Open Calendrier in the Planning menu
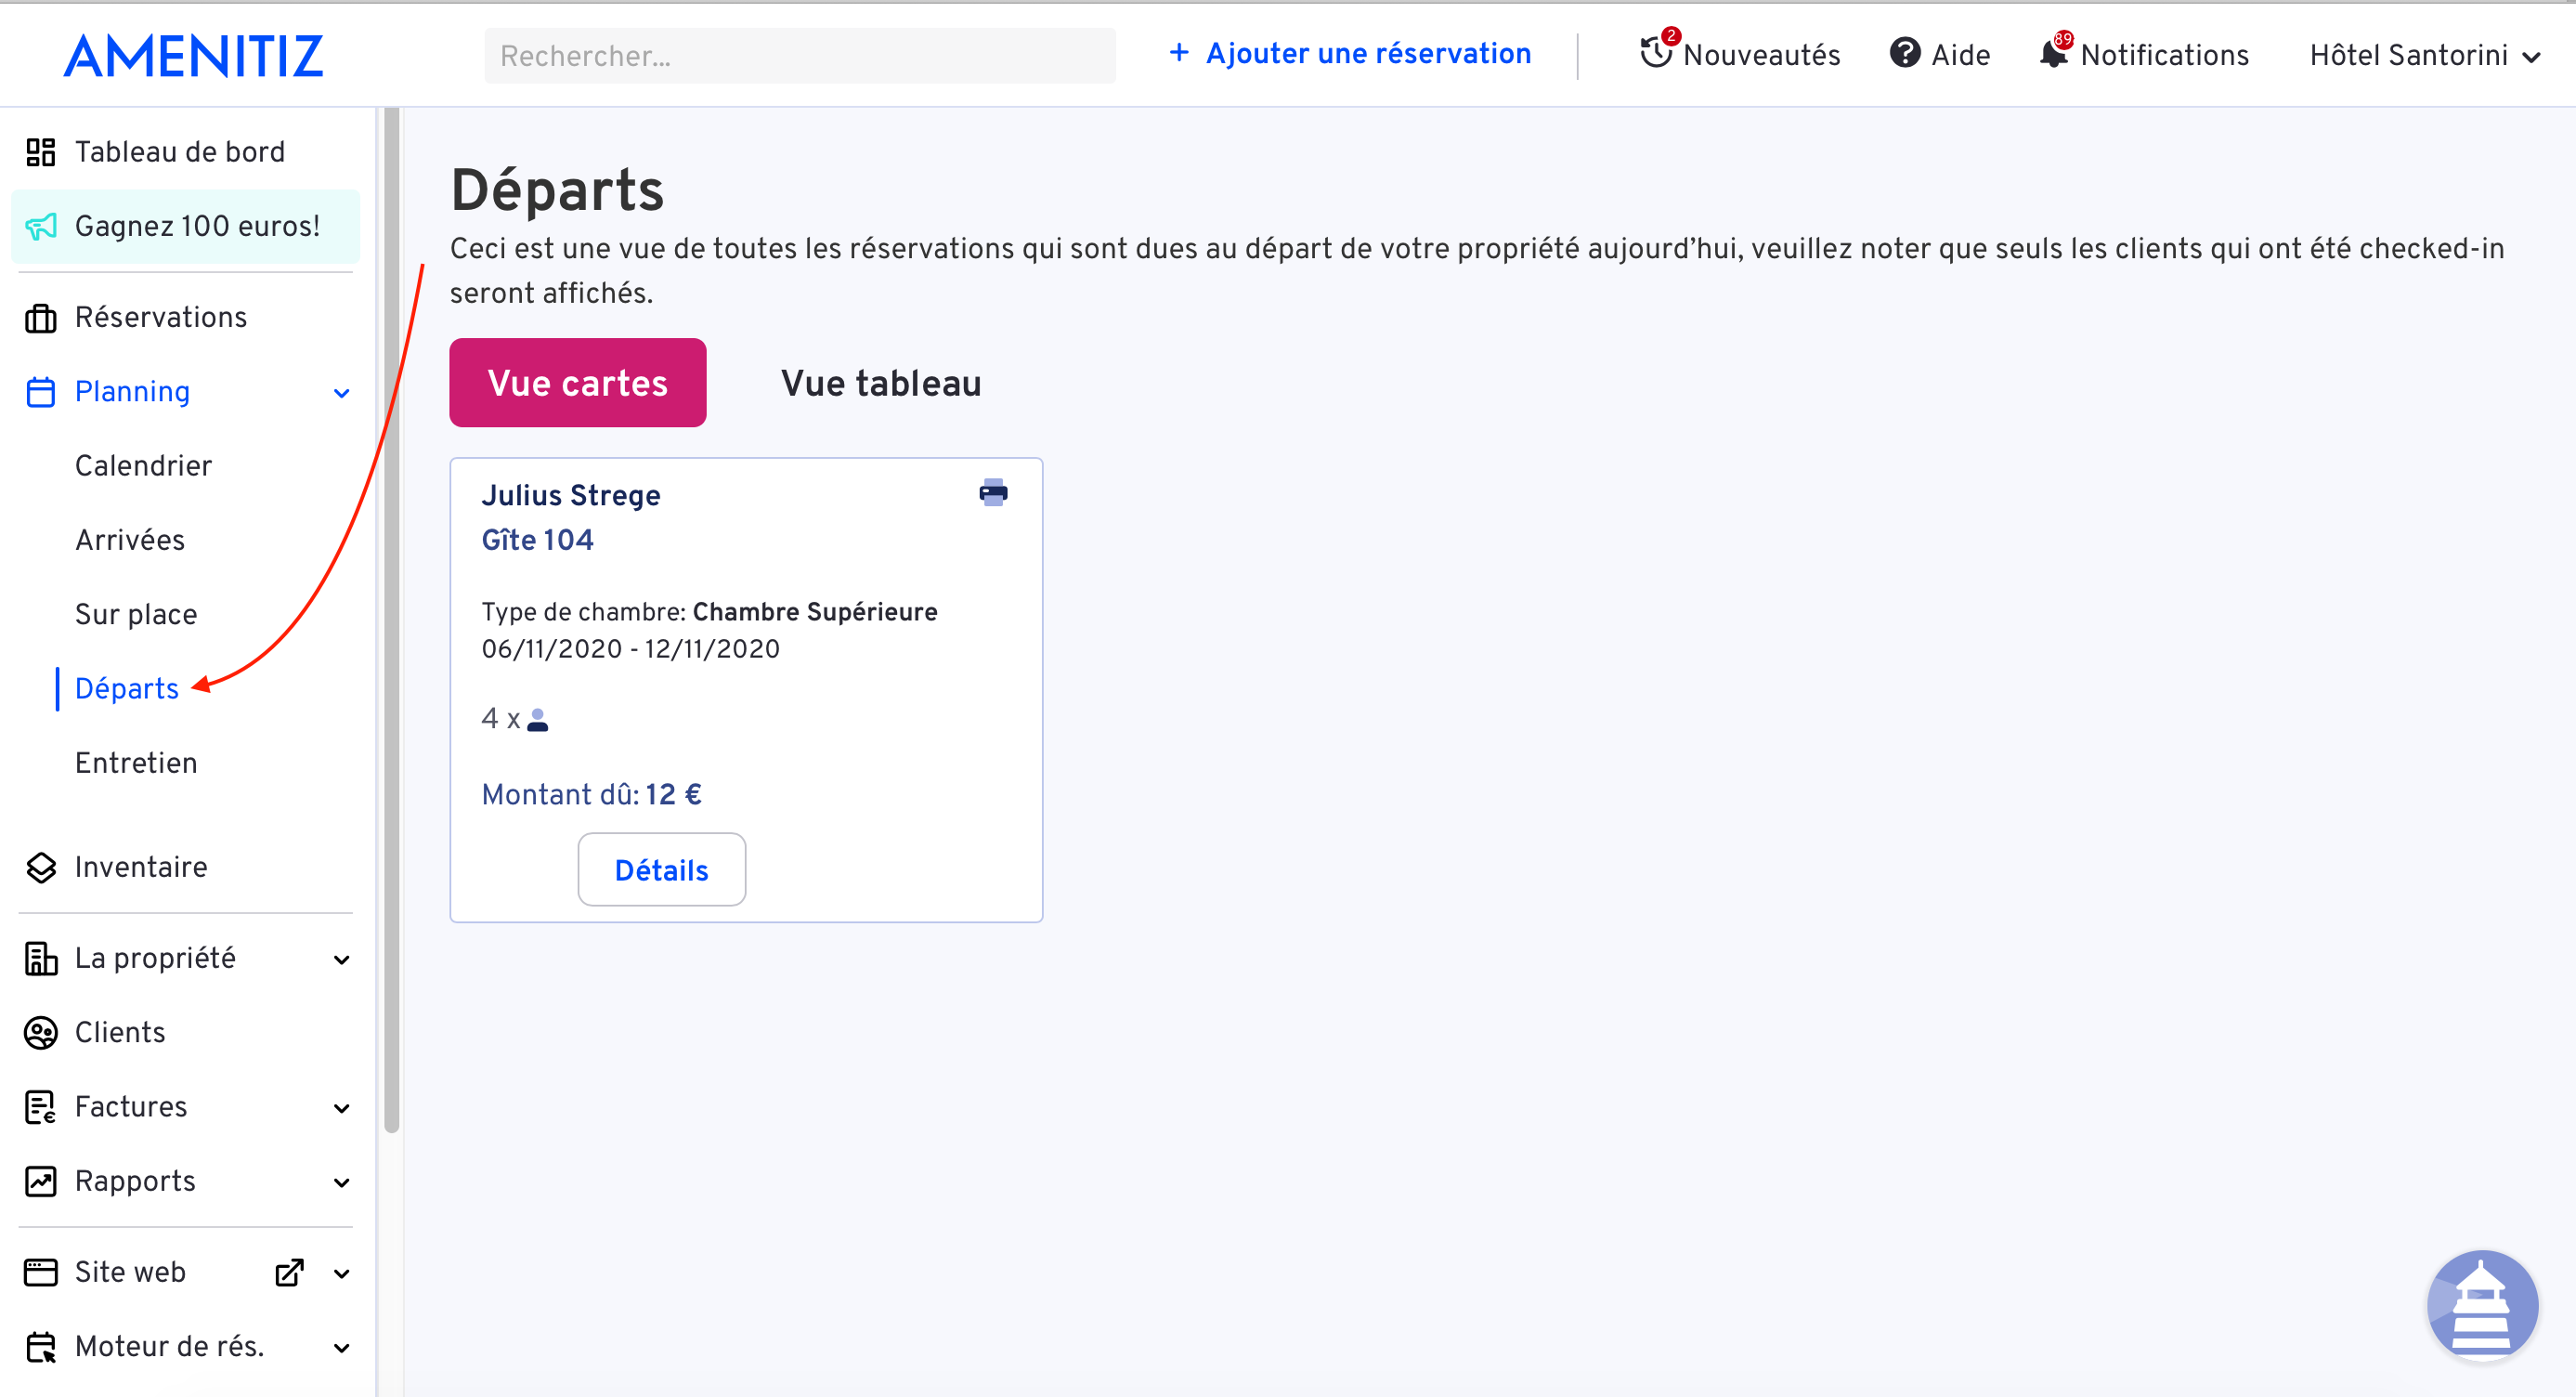 click(x=144, y=466)
